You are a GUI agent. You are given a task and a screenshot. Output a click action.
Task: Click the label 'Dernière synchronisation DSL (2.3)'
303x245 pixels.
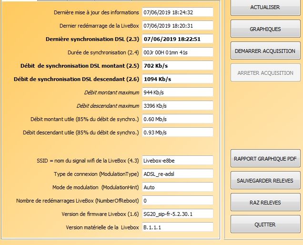(92, 39)
